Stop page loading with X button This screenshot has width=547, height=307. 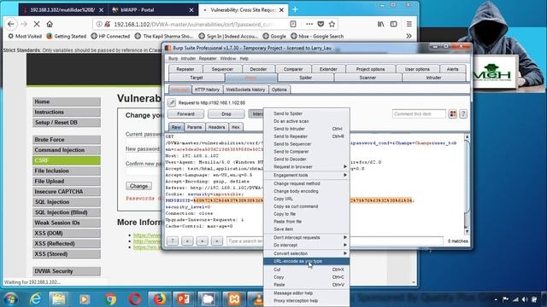pyautogui.click(x=37, y=24)
